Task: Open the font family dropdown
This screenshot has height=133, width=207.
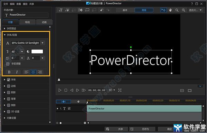Action: coord(42,43)
